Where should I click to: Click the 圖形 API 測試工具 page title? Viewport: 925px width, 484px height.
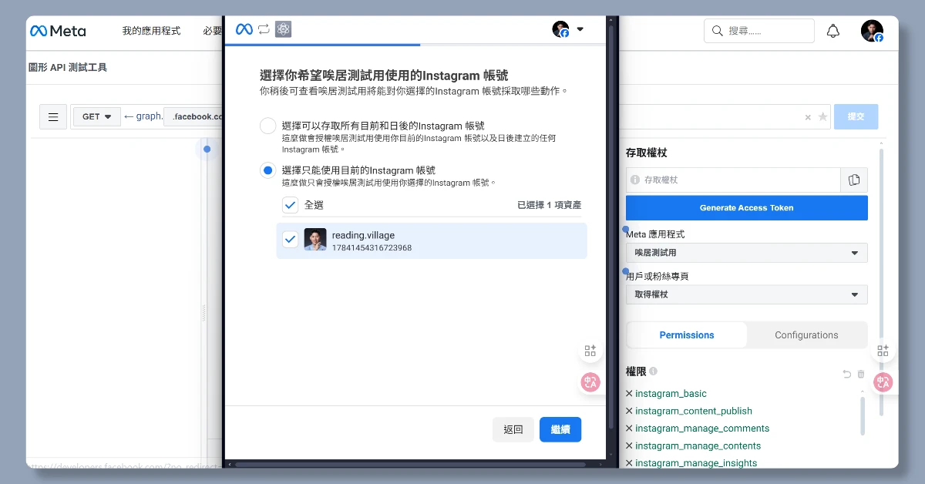click(x=68, y=68)
